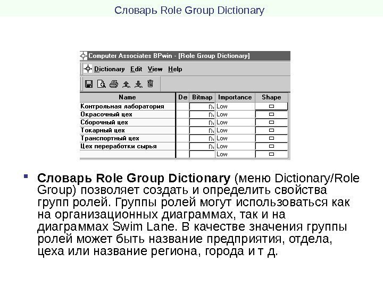Click the Save diskette toolbar icon
383x287 pixels.
(89, 84)
